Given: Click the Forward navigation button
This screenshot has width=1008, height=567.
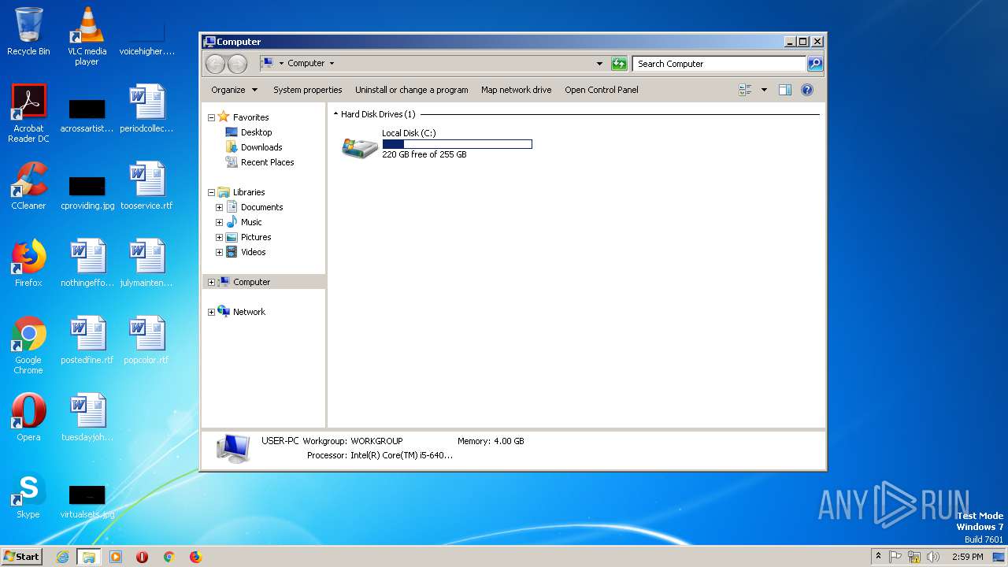Looking at the screenshot, I should point(237,64).
